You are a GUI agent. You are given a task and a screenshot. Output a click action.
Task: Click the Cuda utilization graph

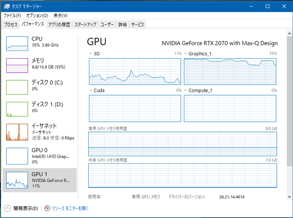tap(135, 108)
